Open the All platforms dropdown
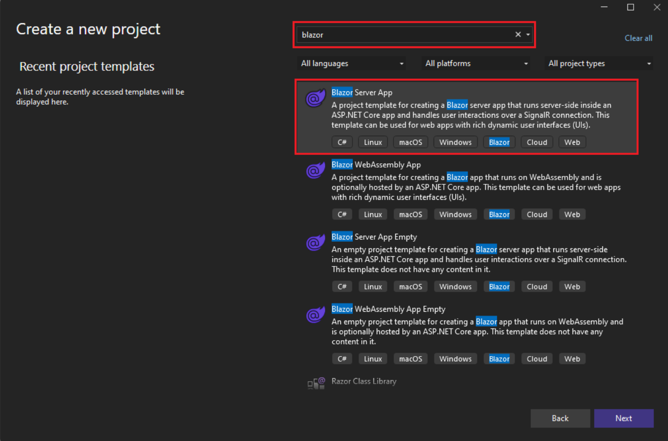This screenshot has height=441, width=668. [x=476, y=63]
